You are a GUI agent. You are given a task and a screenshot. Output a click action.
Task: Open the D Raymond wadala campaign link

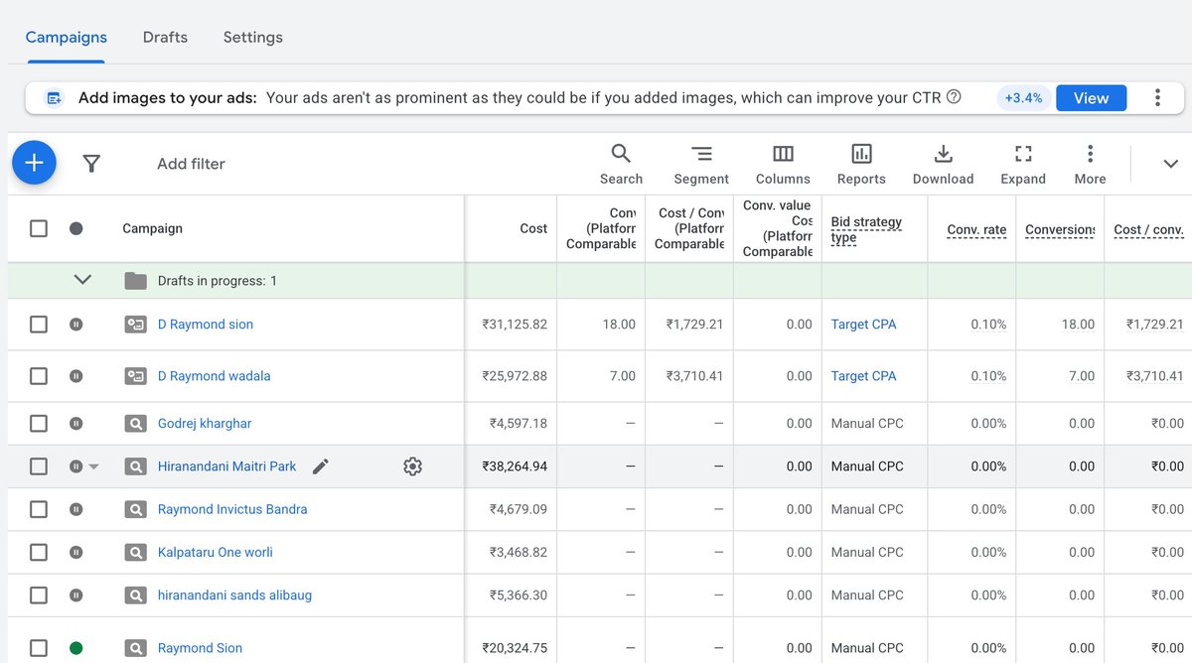[x=214, y=376]
